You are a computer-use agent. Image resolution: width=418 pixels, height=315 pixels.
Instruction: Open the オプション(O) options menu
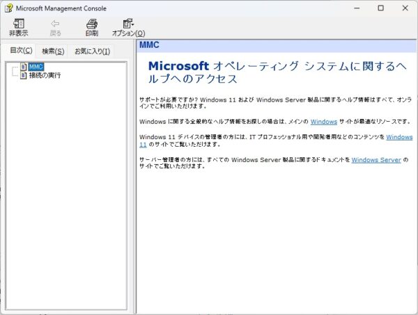128,27
